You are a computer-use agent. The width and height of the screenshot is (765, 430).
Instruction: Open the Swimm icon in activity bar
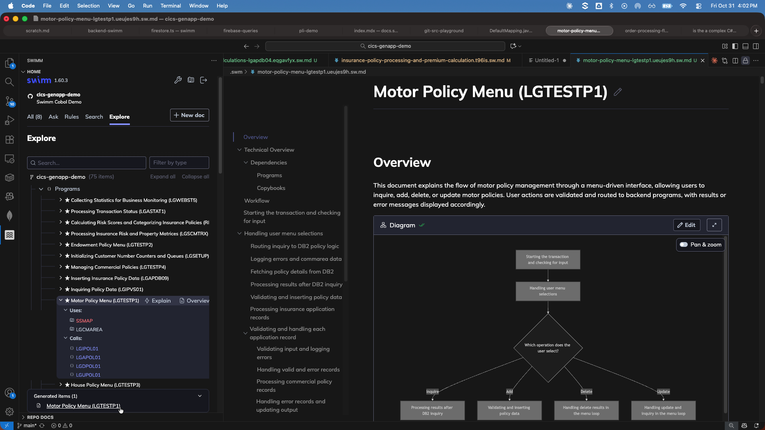pyautogui.click(x=10, y=235)
